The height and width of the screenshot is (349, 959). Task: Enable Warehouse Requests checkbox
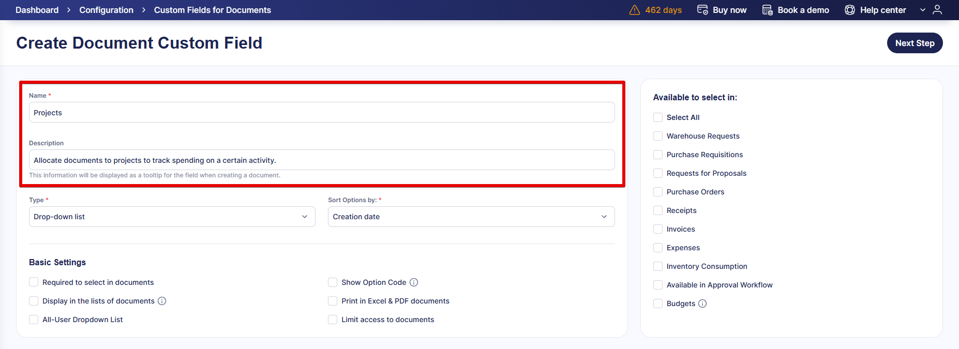pos(658,136)
